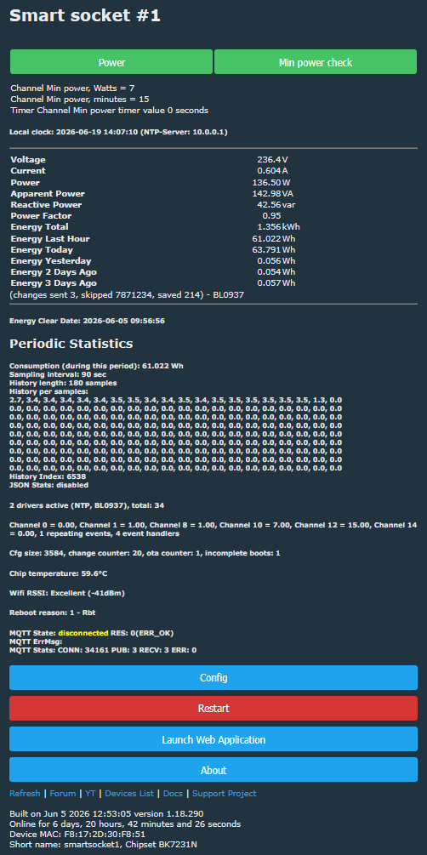This screenshot has width=427, height=855.
Task: Open the Forum link
Action: pyautogui.click(x=63, y=794)
